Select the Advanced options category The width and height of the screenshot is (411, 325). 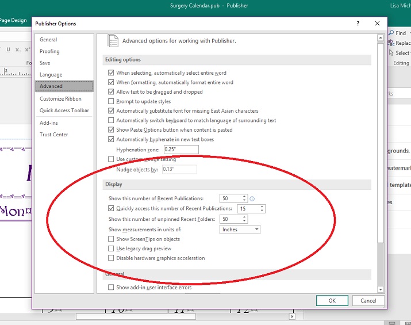(x=64, y=86)
